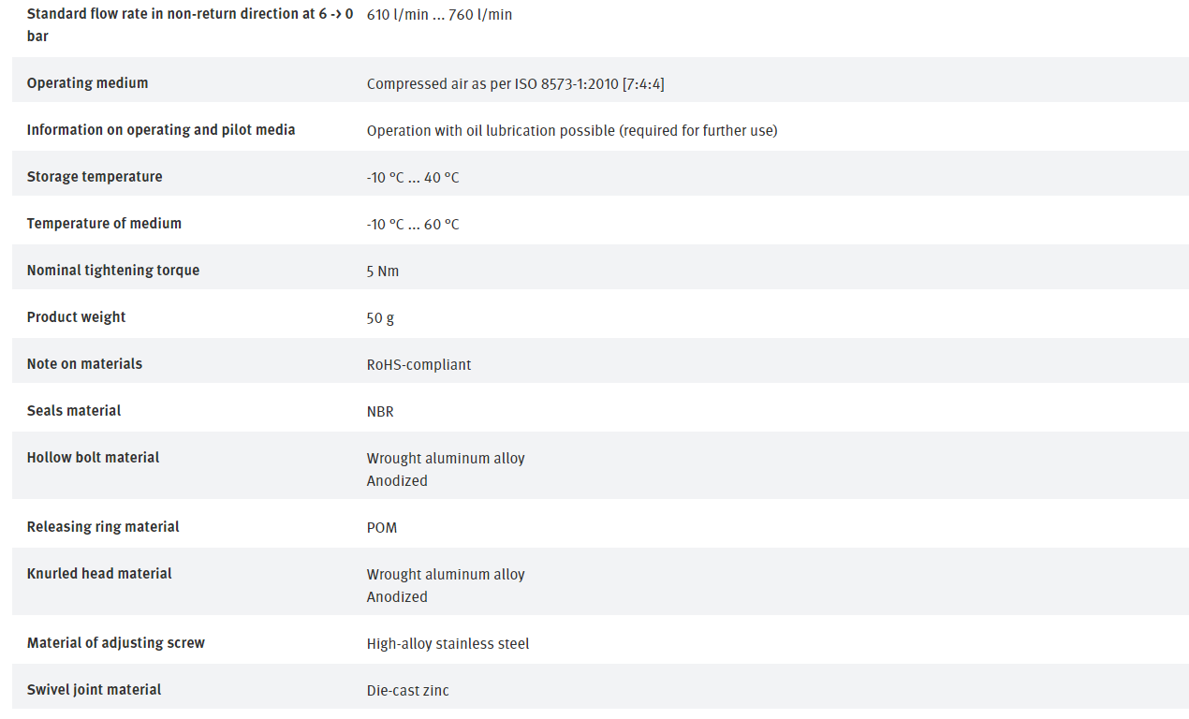Click the 'Operating medium' row label
Image resolution: width=1189 pixels, height=719 pixels.
[x=87, y=83]
